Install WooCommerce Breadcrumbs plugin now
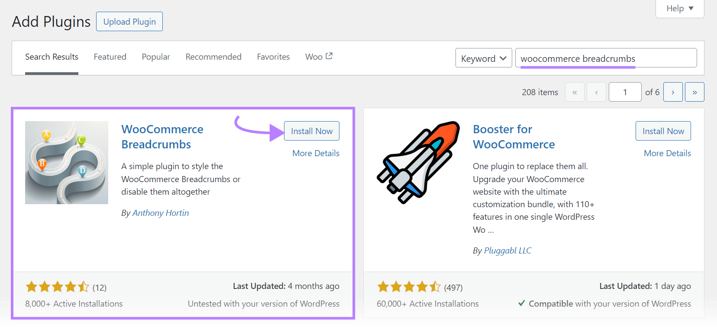Screen dimensions: 717x327 coord(312,131)
